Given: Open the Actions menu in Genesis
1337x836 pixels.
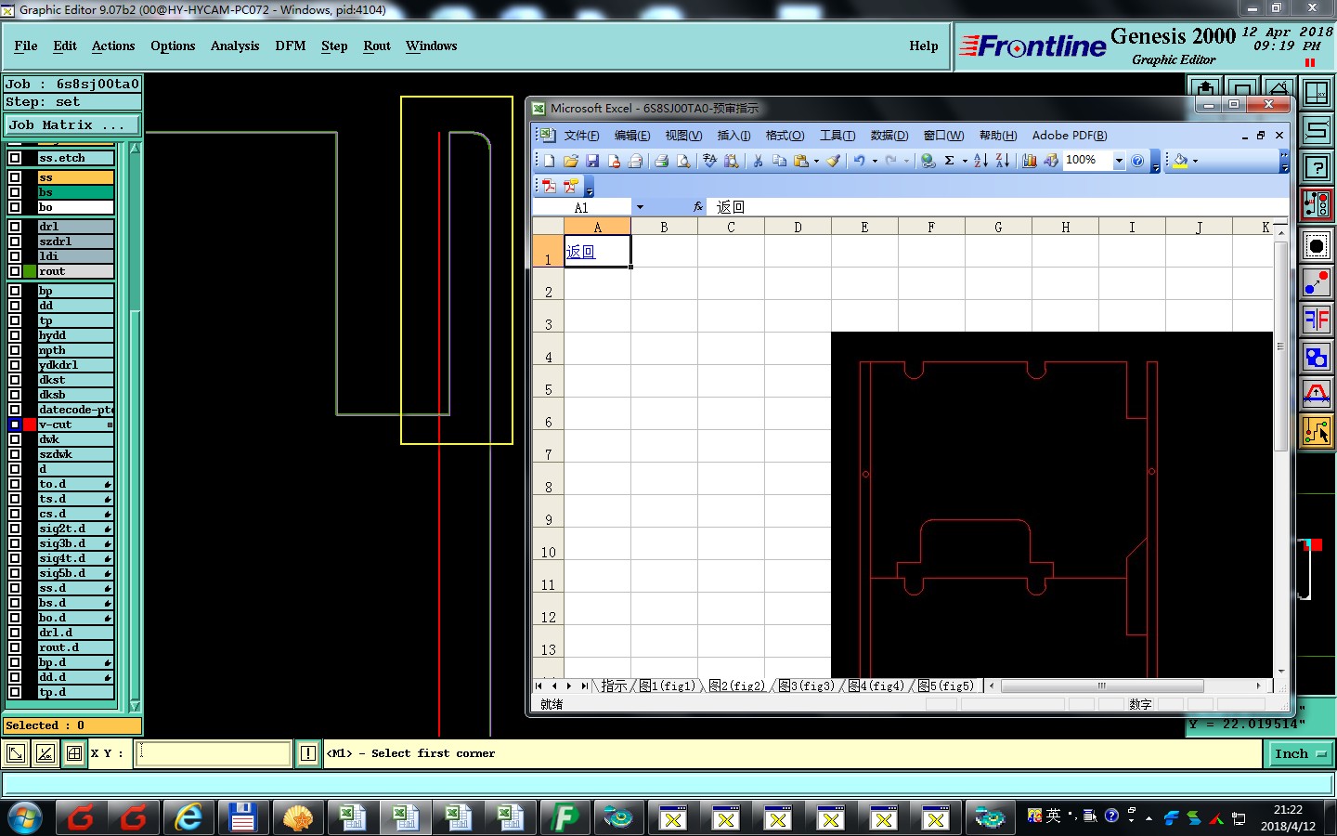Looking at the screenshot, I should pos(113,46).
